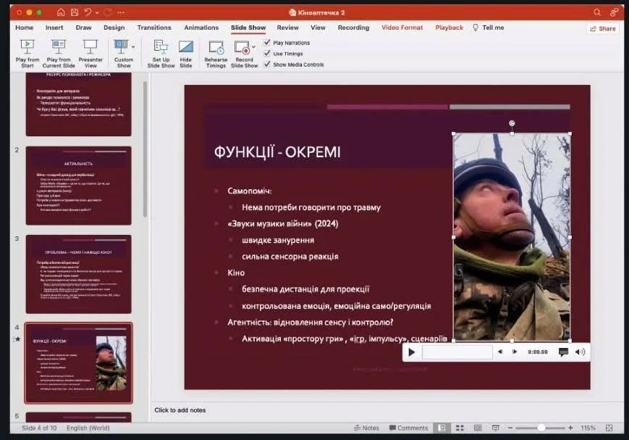The height and width of the screenshot is (440, 629).
Task: Click the Custom Show icon
Action: click(x=121, y=46)
